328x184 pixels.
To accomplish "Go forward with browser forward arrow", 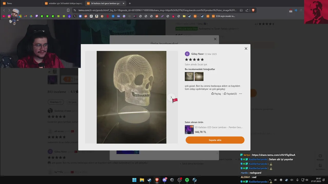I will coord(9,10).
